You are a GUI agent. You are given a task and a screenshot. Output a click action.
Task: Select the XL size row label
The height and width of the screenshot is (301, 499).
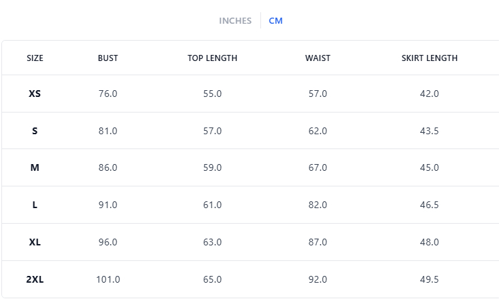coord(35,242)
